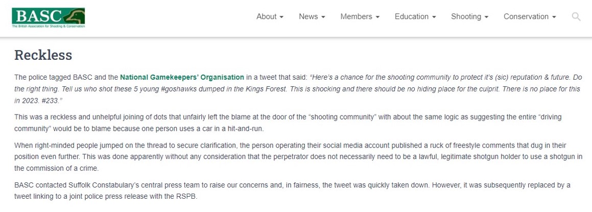
Task: Click the caret beside Shooting
Action: [x=487, y=17]
